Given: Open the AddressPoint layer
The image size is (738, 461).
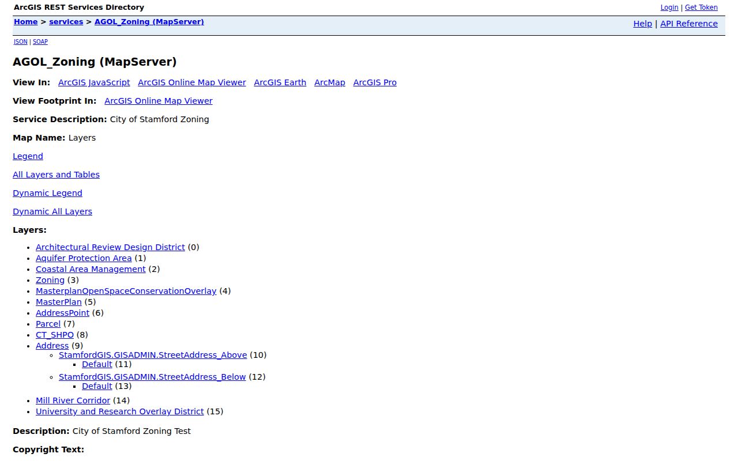Looking at the screenshot, I should (x=62, y=313).
